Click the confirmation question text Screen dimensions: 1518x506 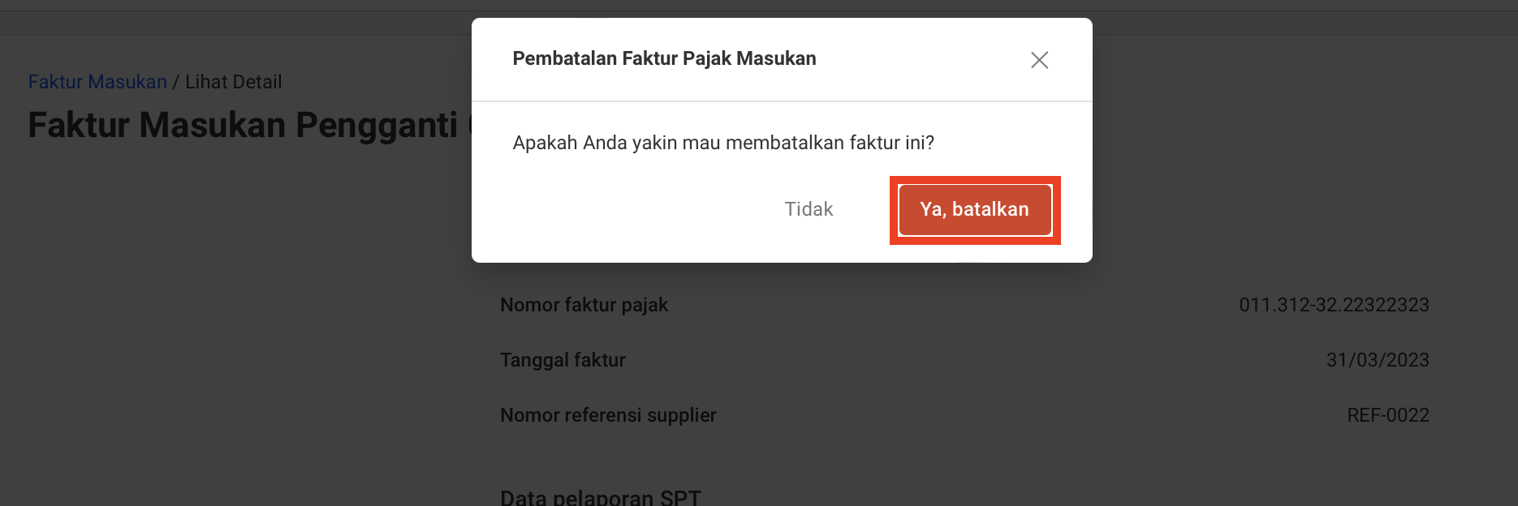point(722,142)
